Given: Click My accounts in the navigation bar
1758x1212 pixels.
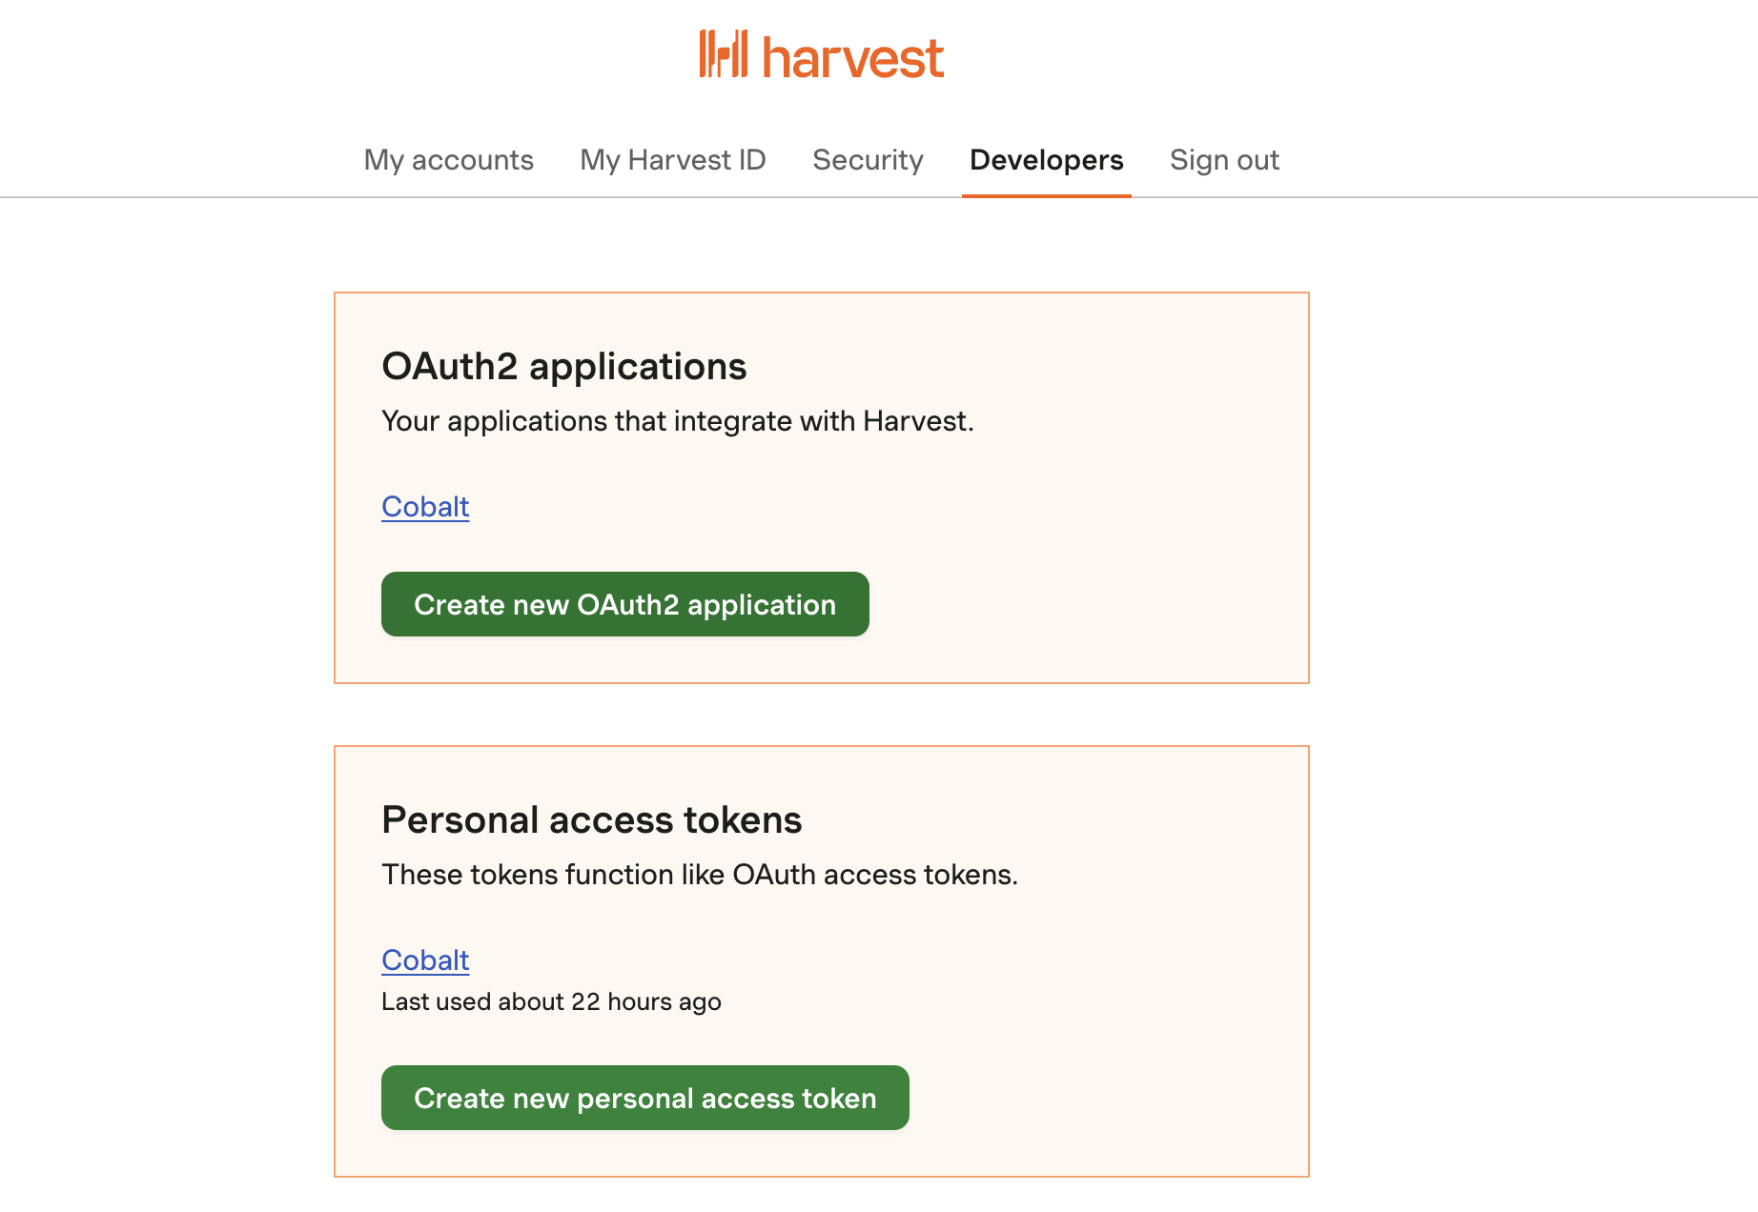Looking at the screenshot, I should click(448, 159).
